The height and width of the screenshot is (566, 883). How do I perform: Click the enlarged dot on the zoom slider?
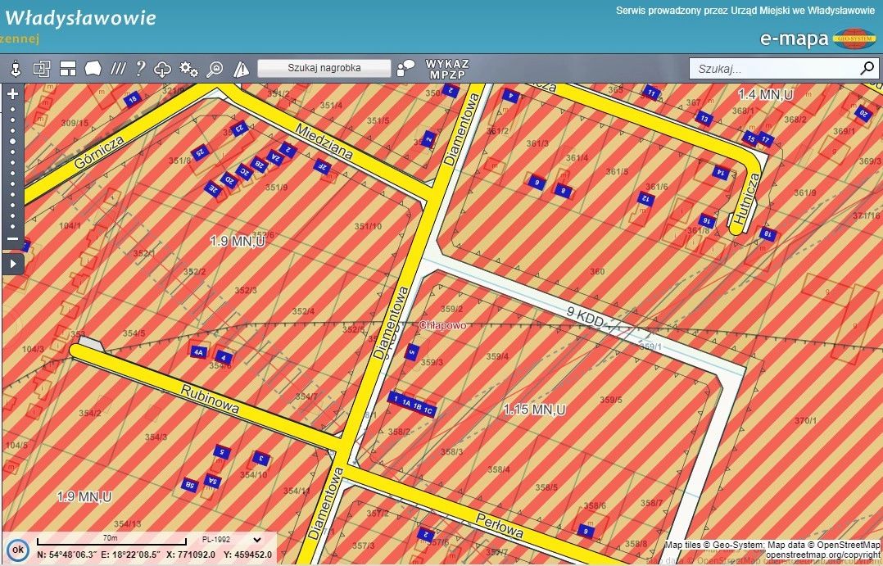pyautogui.click(x=12, y=141)
